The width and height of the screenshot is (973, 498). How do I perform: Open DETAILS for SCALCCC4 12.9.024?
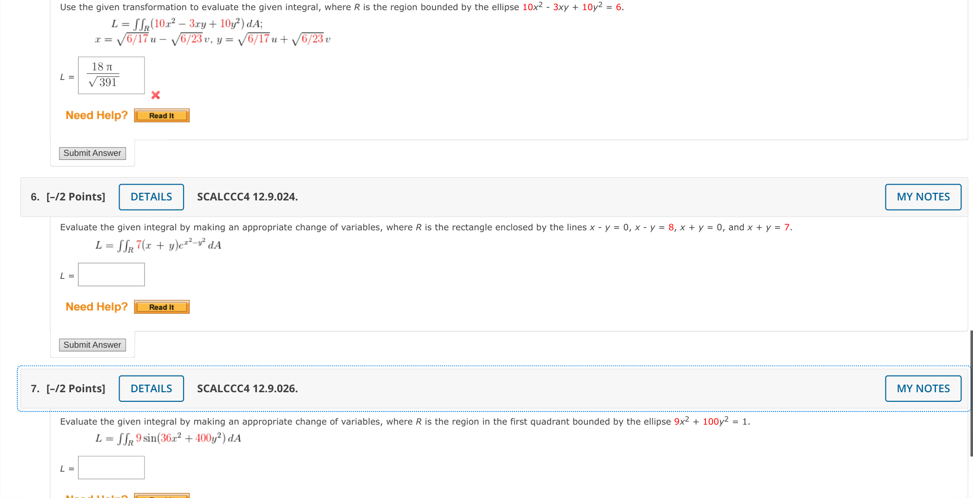click(x=151, y=197)
